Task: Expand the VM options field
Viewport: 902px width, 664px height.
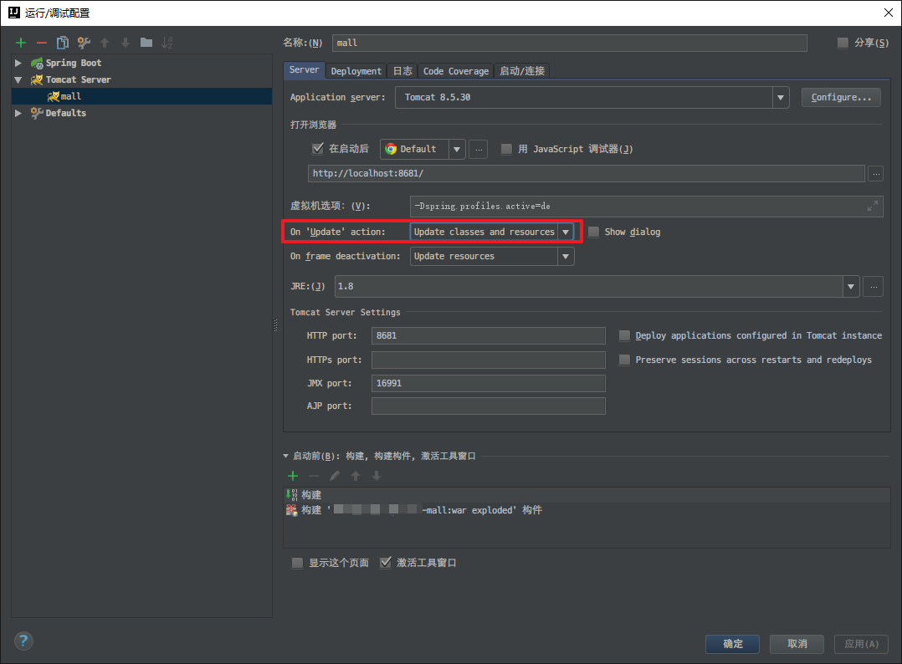Action: coord(872,206)
